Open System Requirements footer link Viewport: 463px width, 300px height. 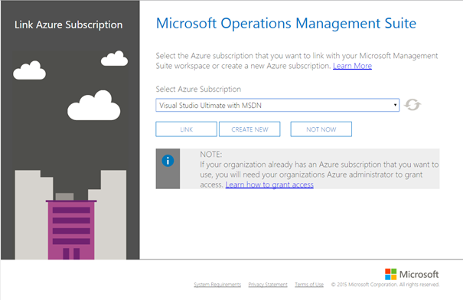click(x=217, y=285)
